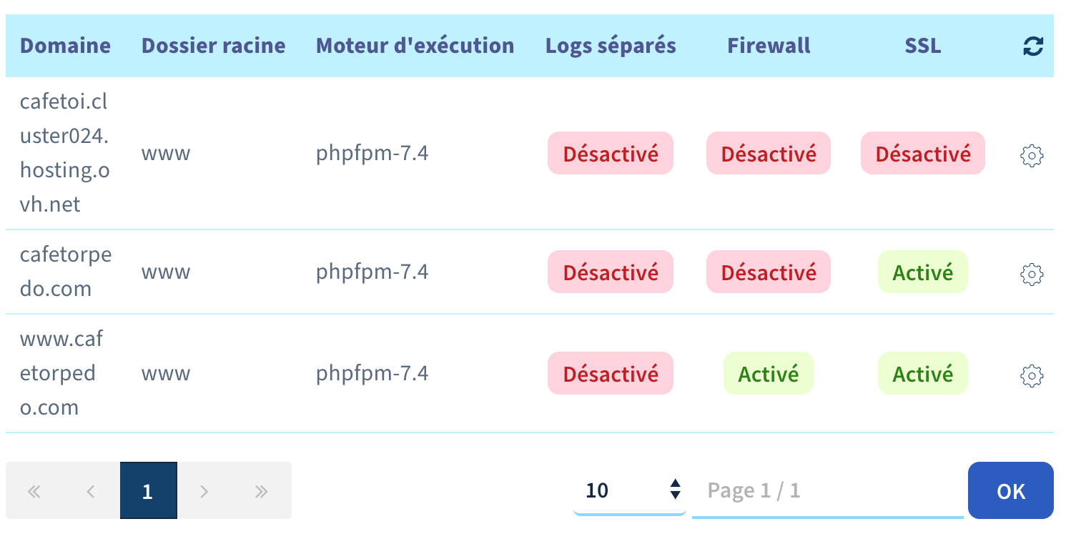Click the Moteur d'exécution column header
This screenshot has height=549, width=1081.
(x=415, y=46)
